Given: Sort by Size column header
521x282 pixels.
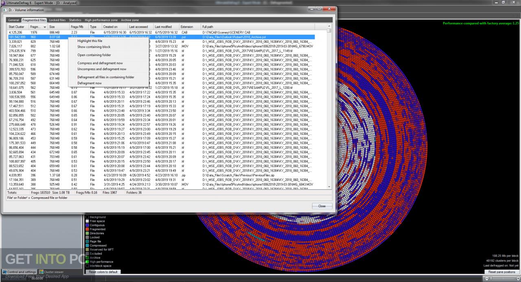Looking at the screenshot, I should (59, 27).
